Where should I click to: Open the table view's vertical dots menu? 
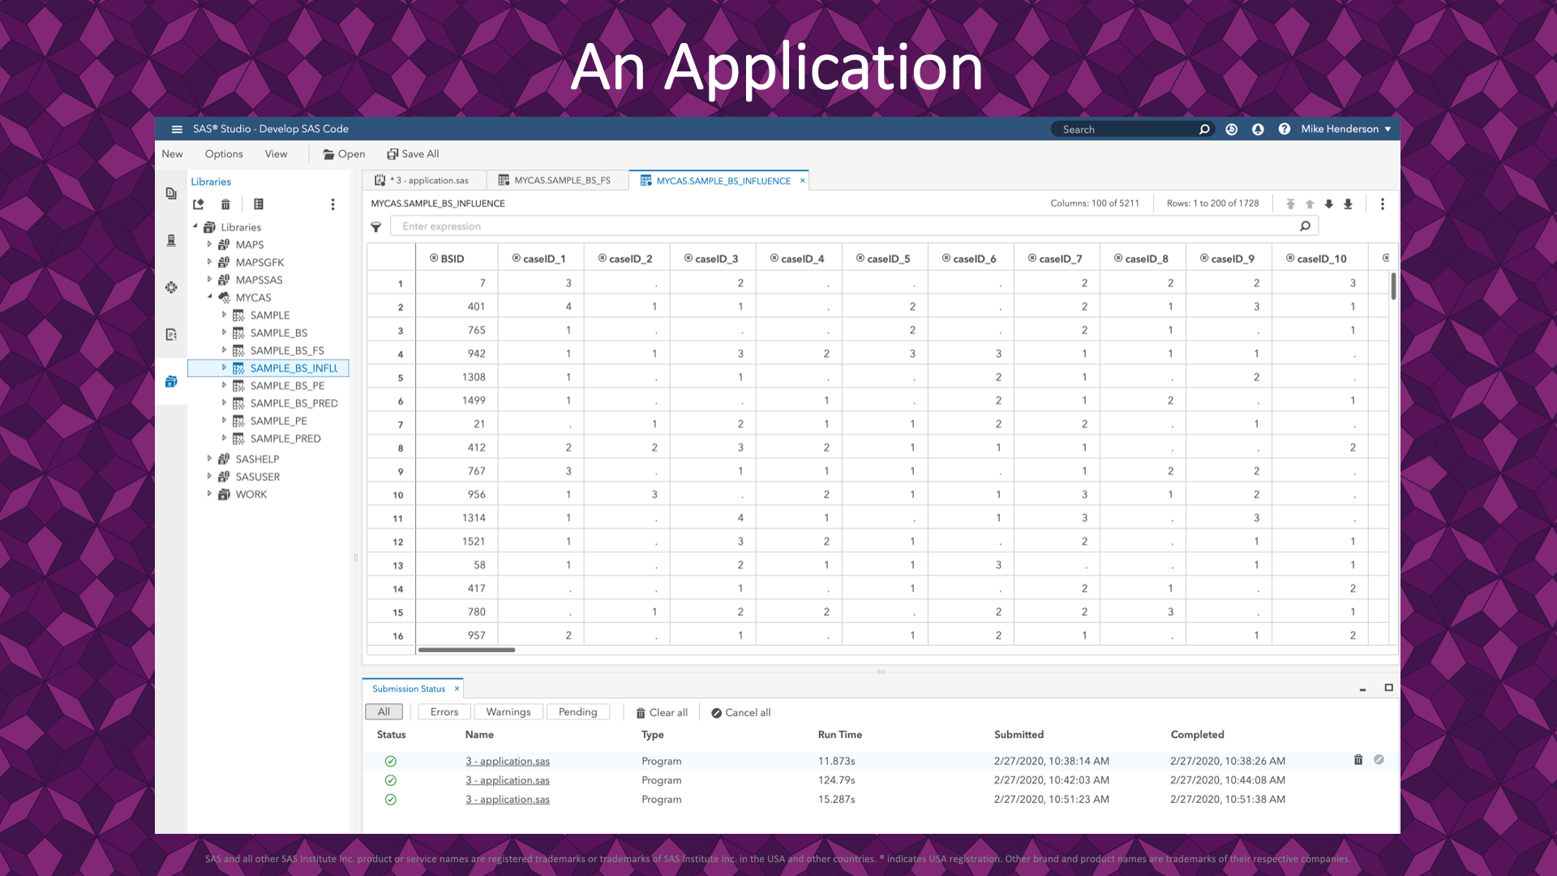pos(1383,204)
